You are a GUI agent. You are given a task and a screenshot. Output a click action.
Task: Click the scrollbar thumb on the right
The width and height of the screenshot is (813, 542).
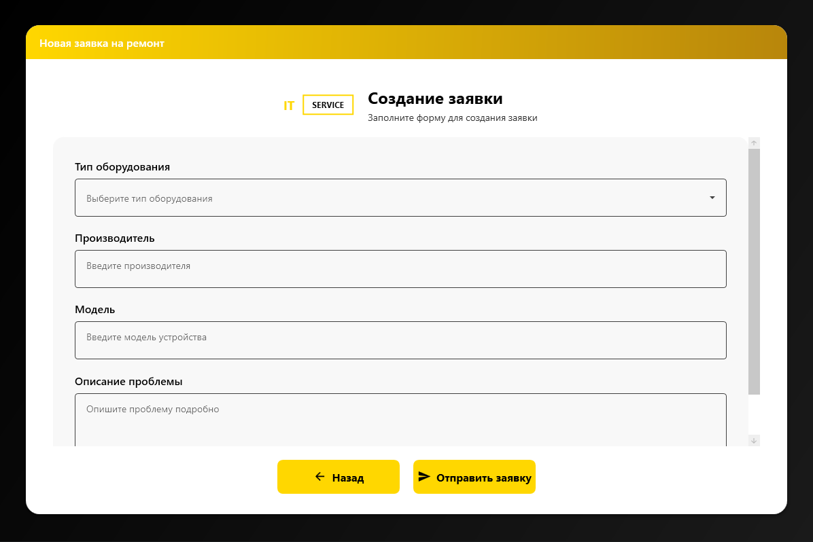tap(754, 272)
